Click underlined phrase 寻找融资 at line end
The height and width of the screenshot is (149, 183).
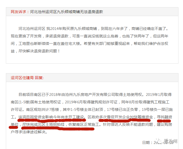[164, 117]
